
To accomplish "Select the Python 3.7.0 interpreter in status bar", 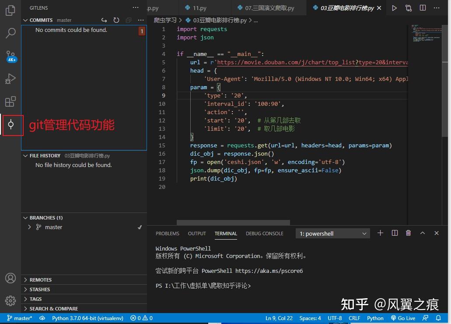I will coord(87,318).
